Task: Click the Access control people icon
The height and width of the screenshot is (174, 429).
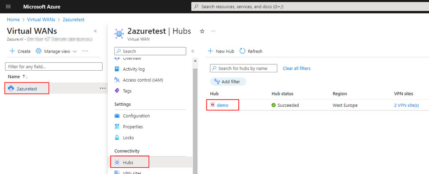Action: 117,80
